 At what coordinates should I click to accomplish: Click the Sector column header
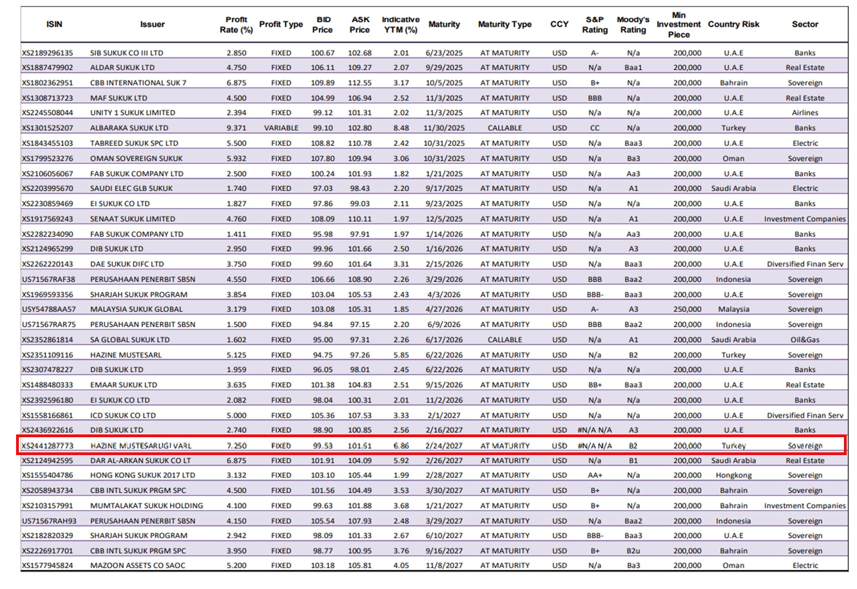coord(805,24)
